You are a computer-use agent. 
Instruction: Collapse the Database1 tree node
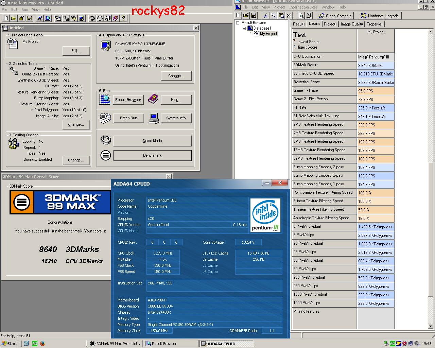pyautogui.click(x=244, y=28)
